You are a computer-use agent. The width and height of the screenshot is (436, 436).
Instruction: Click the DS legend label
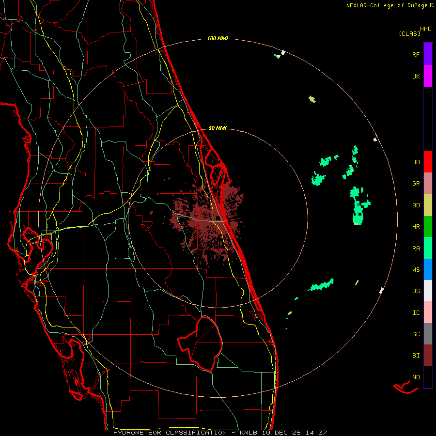(416, 291)
